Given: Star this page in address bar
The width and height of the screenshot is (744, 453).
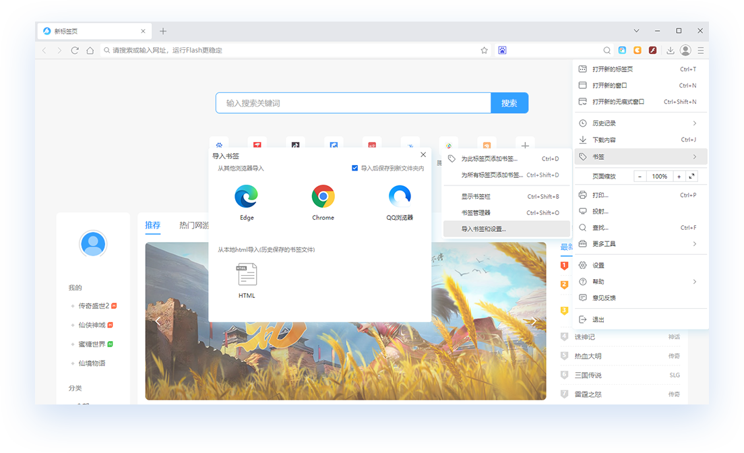Looking at the screenshot, I should coord(484,51).
